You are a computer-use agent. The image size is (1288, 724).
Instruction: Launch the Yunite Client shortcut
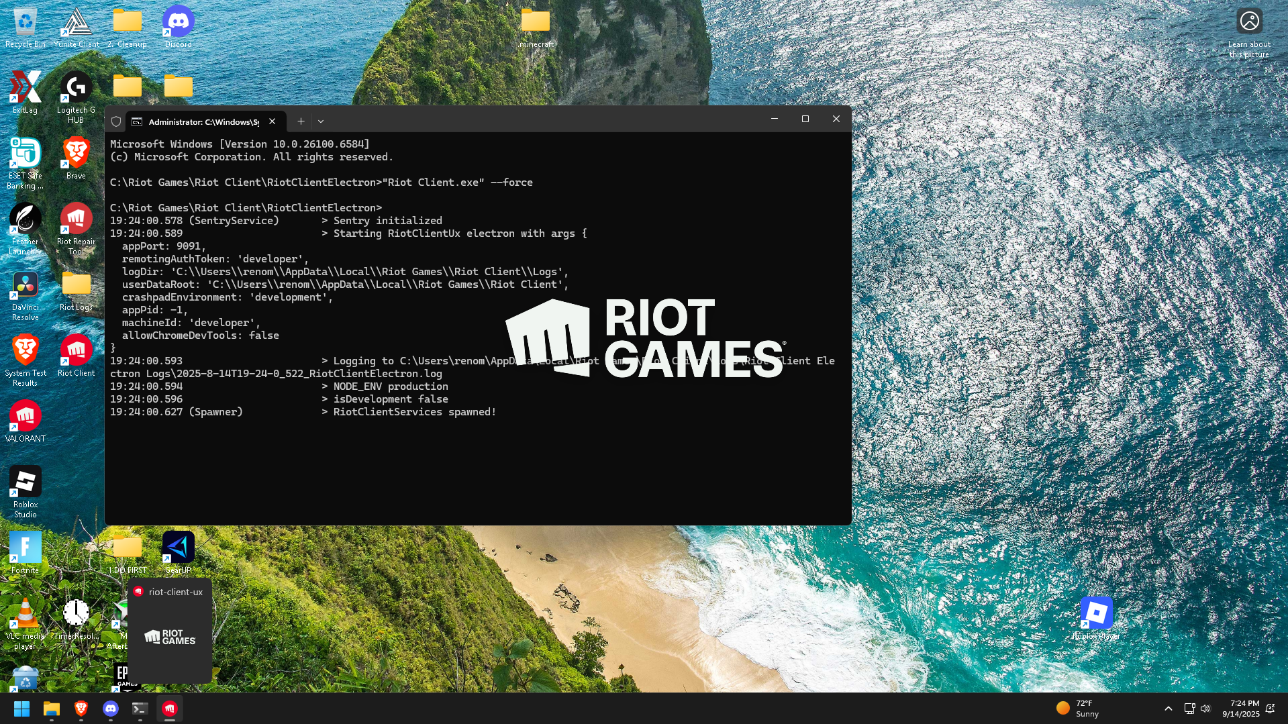[76, 27]
